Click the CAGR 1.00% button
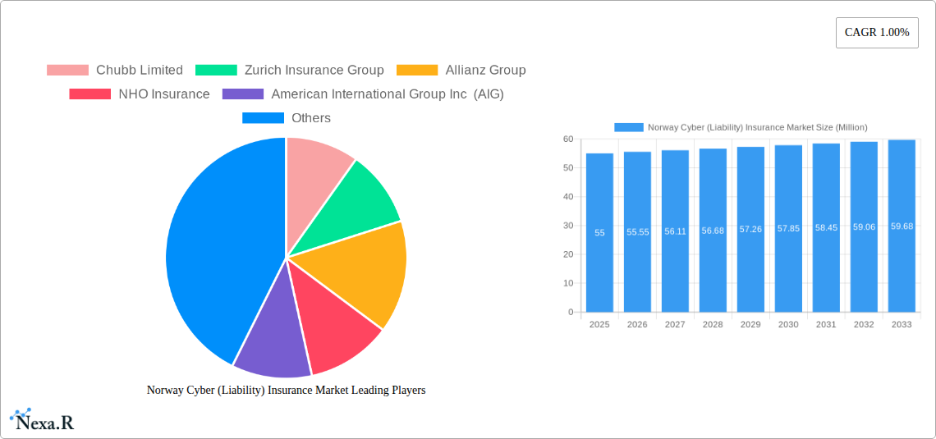This screenshot has width=936, height=439. click(877, 33)
